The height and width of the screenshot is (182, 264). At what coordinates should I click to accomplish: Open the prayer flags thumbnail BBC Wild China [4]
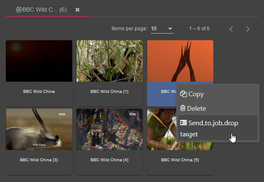click(110, 129)
